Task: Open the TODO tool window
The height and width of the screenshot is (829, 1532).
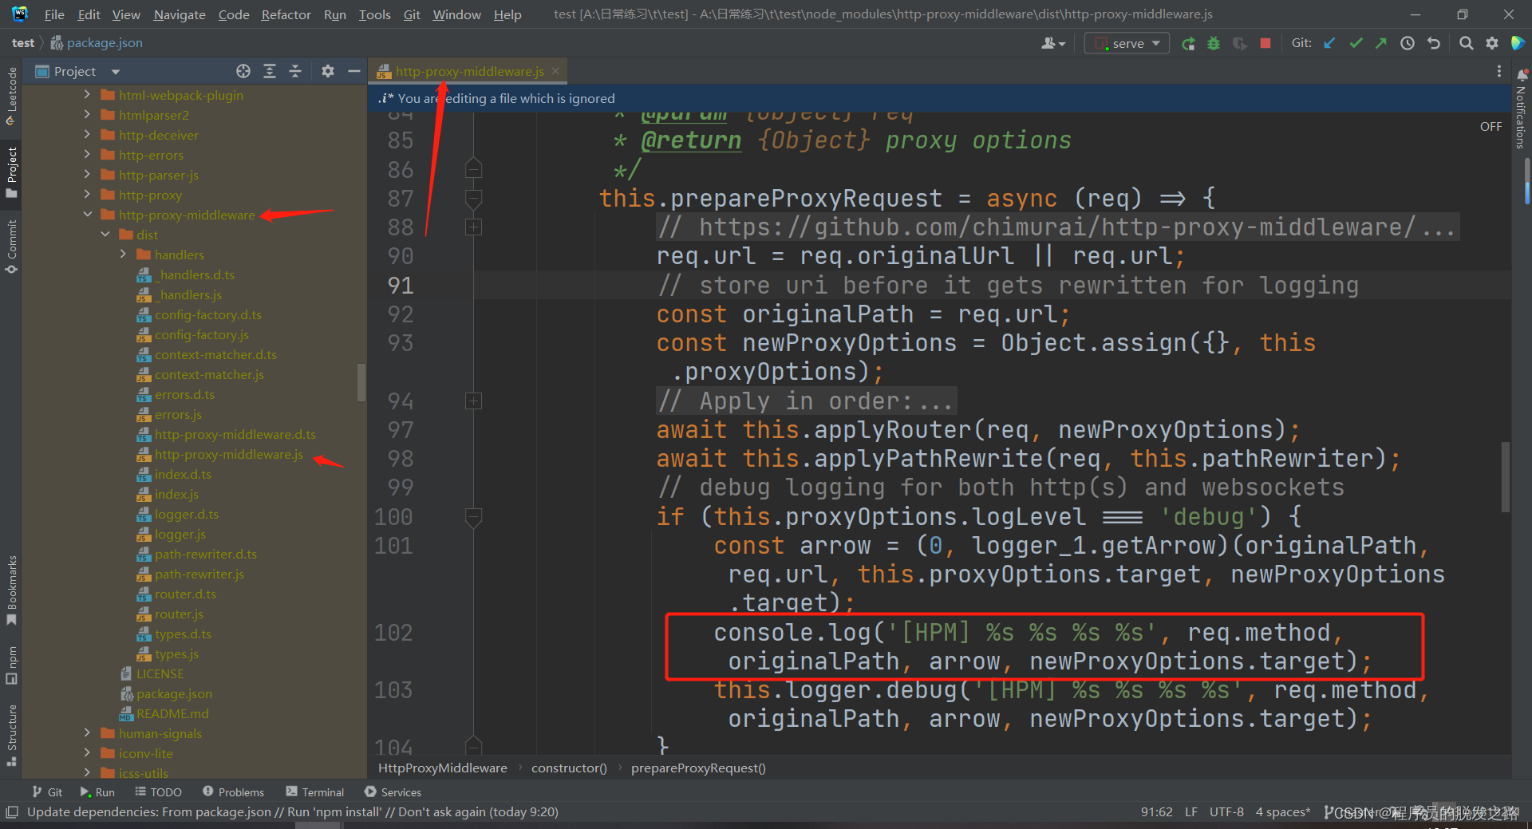Action: 158,792
